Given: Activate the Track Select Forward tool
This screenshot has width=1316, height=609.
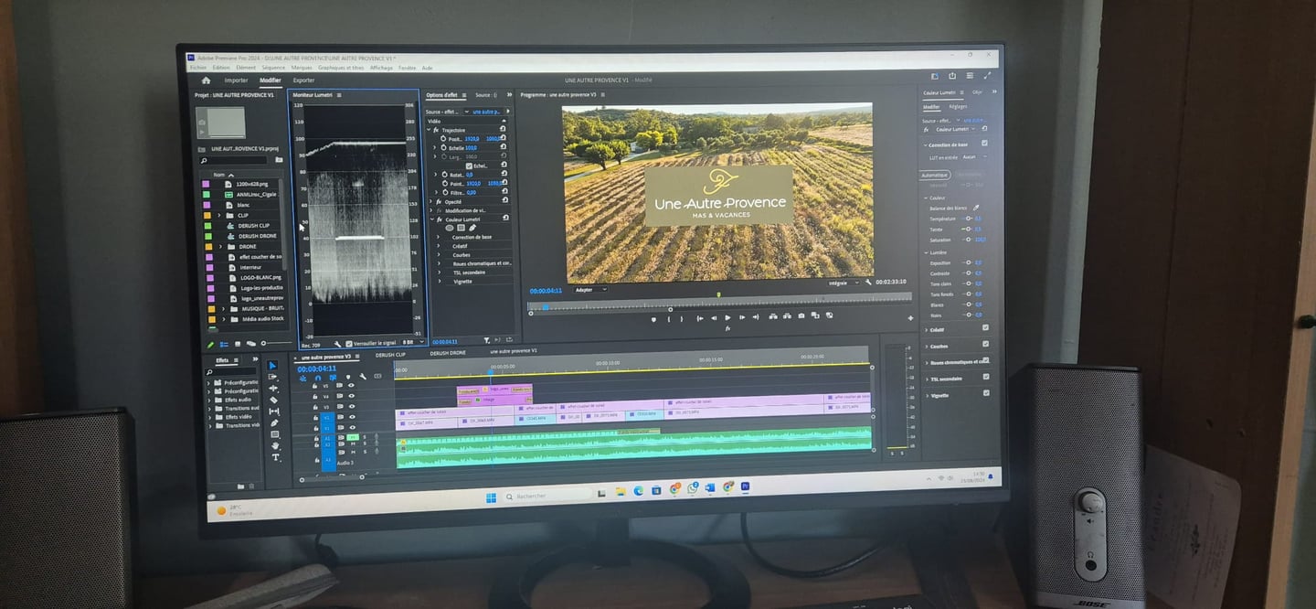Looking at the screenshot, I should (273, 377).
